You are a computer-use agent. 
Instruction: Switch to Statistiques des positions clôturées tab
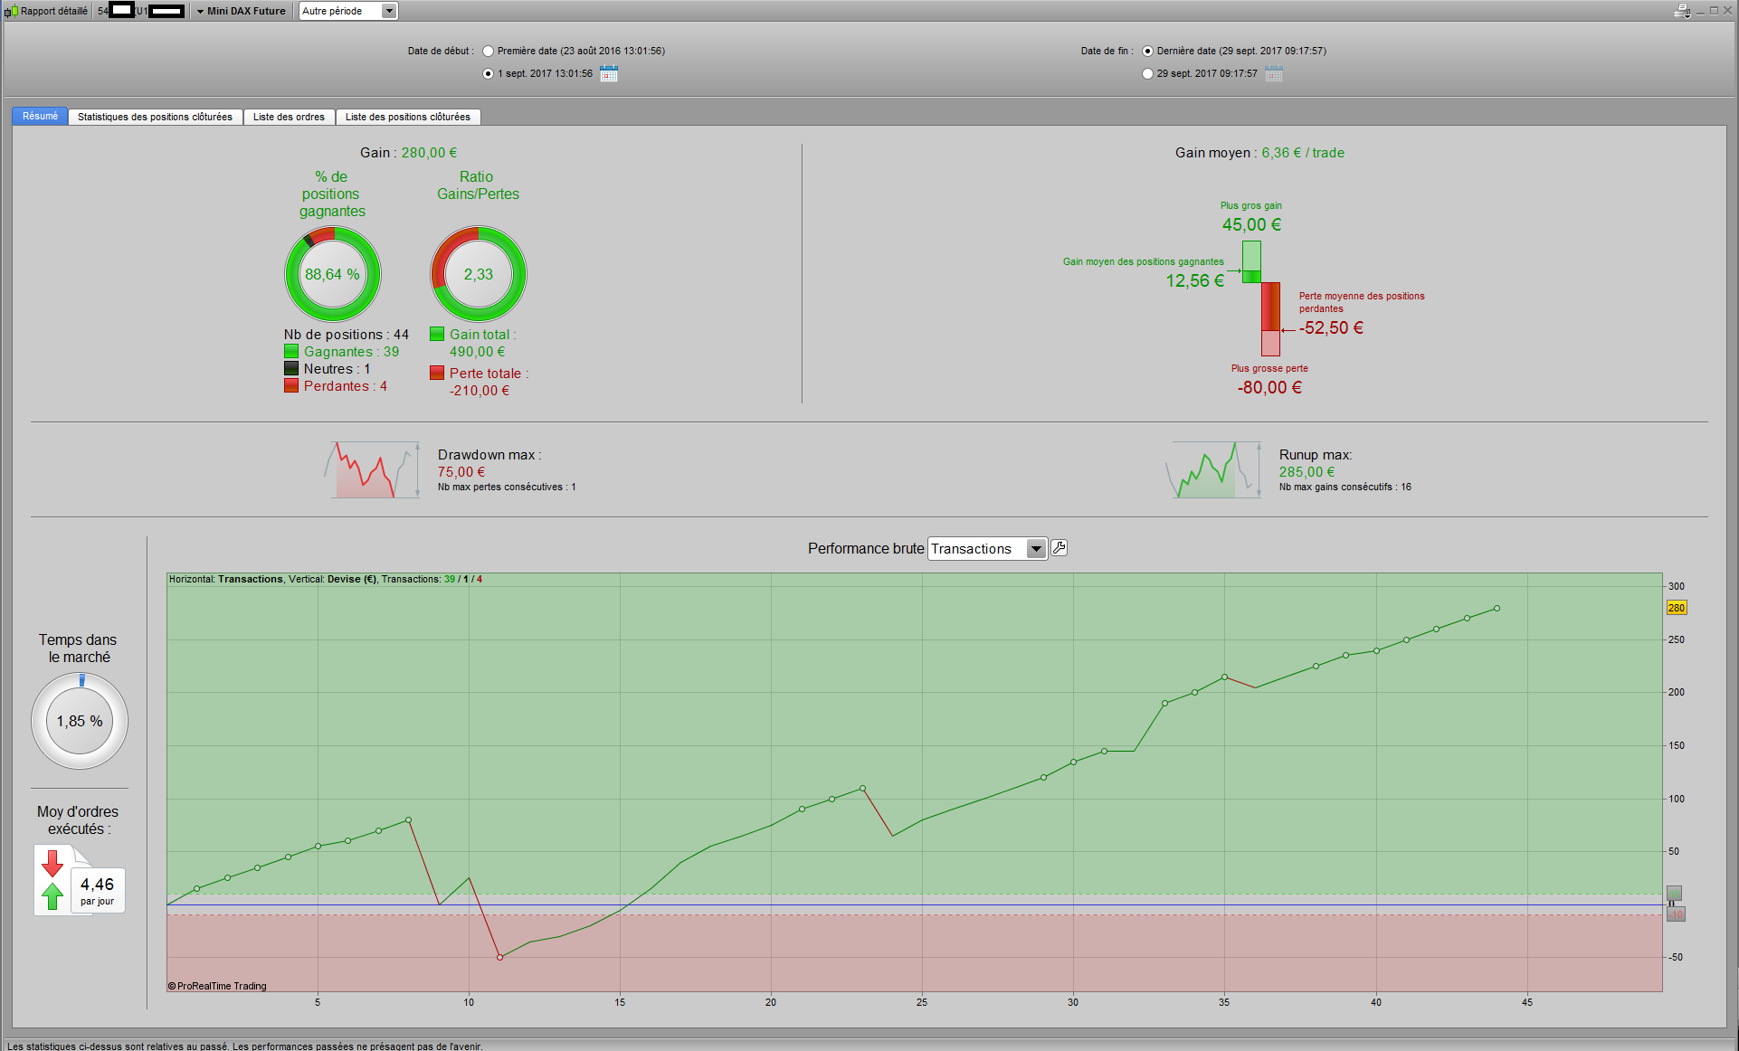[155, 117]
